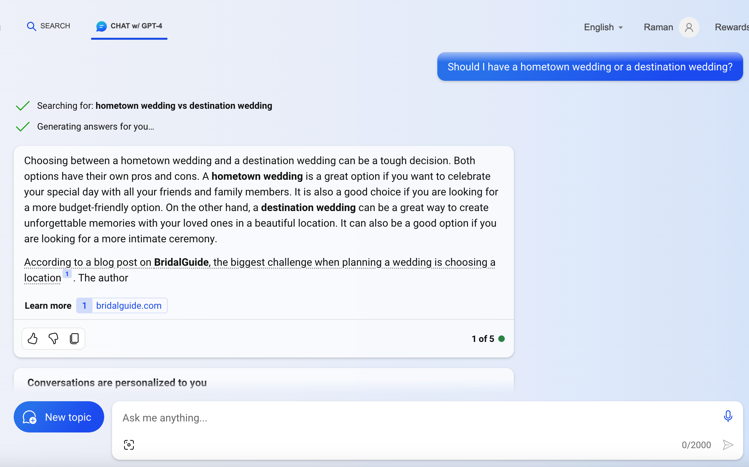Screen dimensions: 749x467
Task: Click citation superscript 1 after location
Action: pyautogui.click(x=67, y=274)
